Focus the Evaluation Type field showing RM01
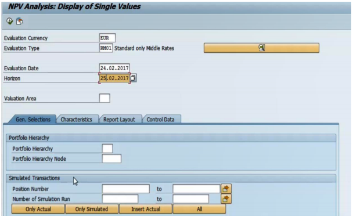Image resolution: width=353 pixels, height=216 pixels. [x=106, y=48]
